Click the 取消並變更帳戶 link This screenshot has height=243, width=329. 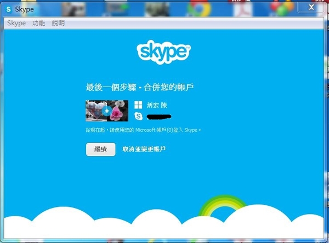coord(144,149)
